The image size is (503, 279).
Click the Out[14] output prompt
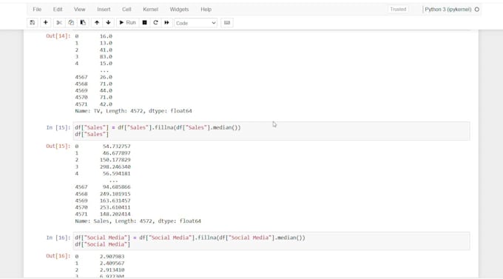58,36
